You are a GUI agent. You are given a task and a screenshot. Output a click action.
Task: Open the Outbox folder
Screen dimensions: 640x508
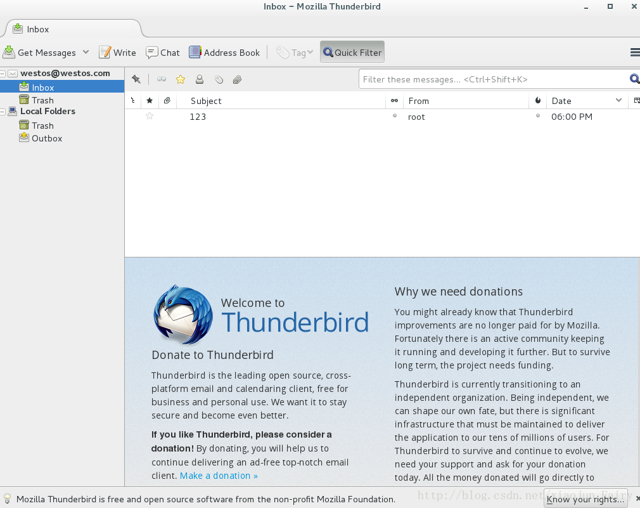(x=47, y=138)
